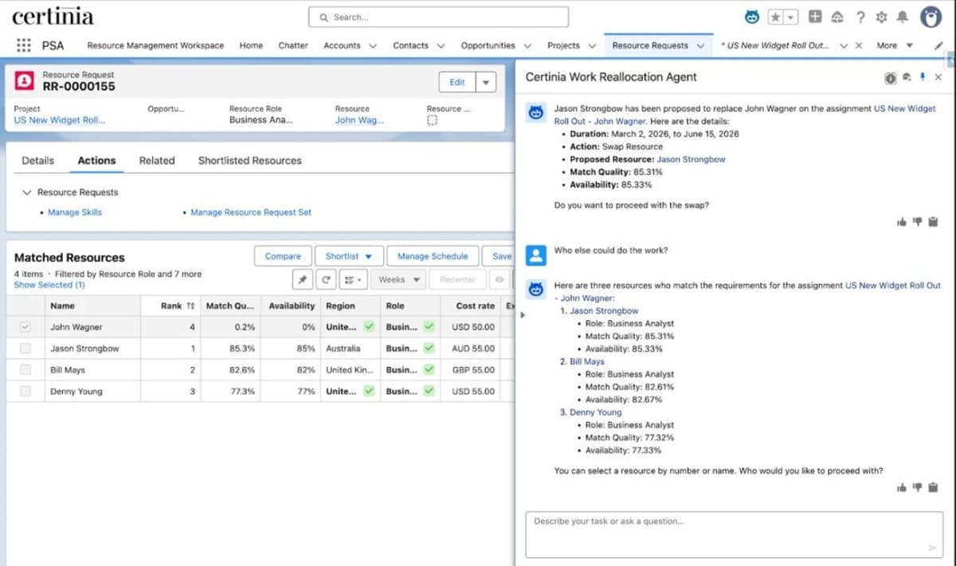Click the Help question mark icon
This screenshot has width=956, height=566.
pyautogui.click(x=859, y=17)
